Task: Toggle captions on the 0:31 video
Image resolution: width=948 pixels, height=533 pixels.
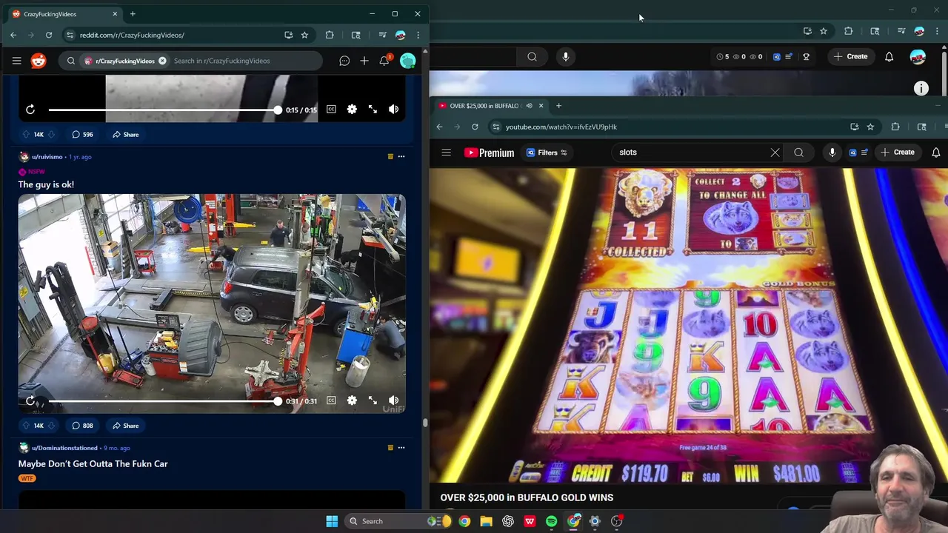Action: [x=331, y=400]
